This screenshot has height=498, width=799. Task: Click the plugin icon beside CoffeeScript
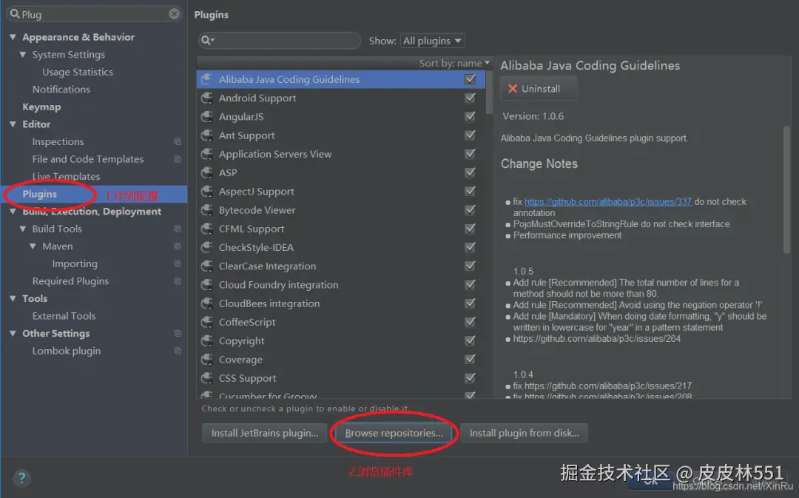click(x=207, y=322)
